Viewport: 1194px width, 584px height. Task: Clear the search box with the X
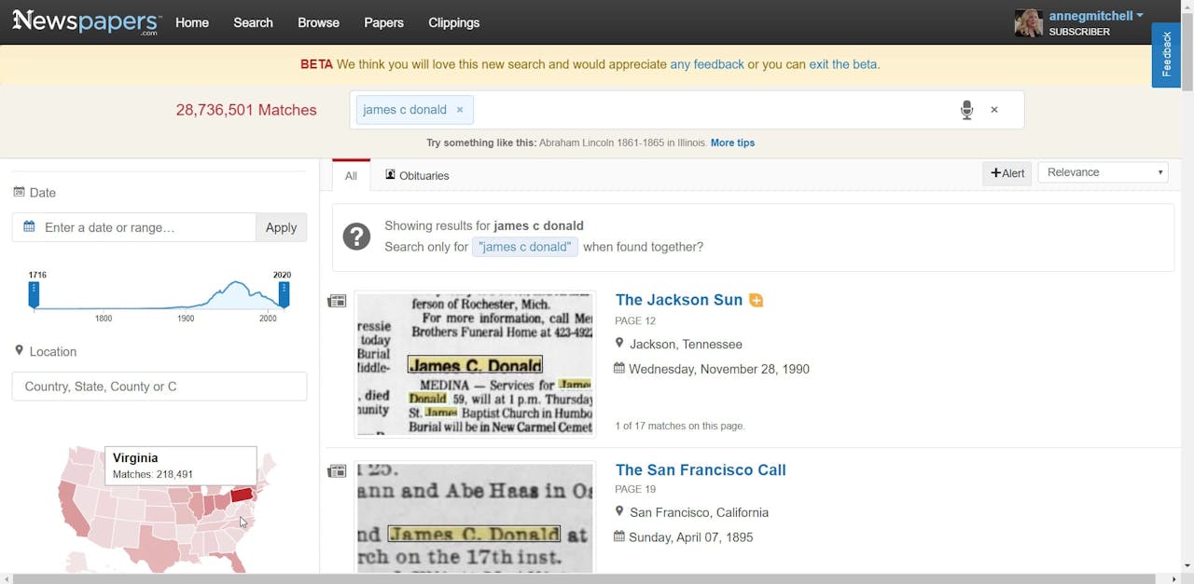(x=994, y=109)
